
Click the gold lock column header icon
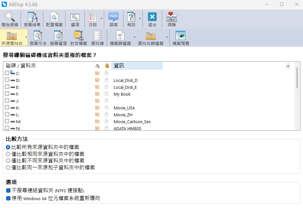point(107,66)
